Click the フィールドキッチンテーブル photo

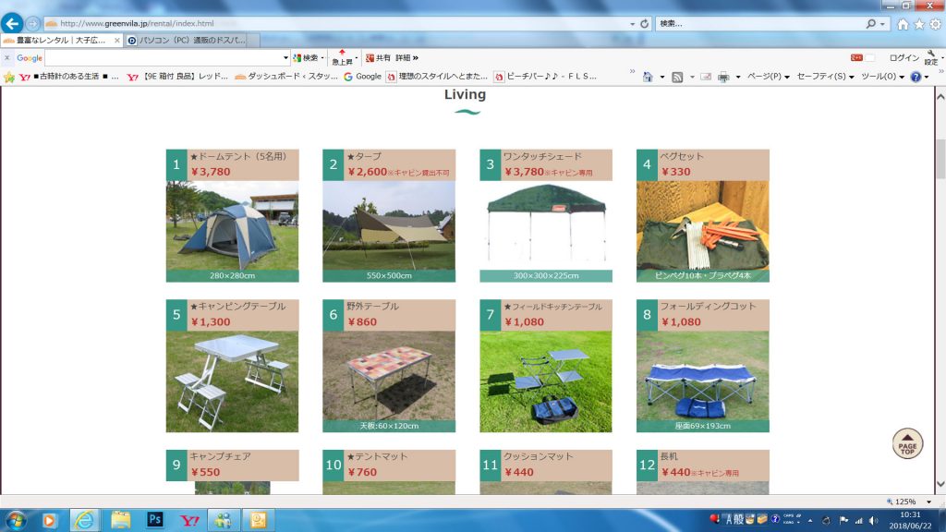coord(546,381)
